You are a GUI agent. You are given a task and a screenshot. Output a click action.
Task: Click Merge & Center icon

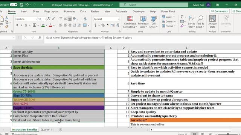[x=85, y=25]
